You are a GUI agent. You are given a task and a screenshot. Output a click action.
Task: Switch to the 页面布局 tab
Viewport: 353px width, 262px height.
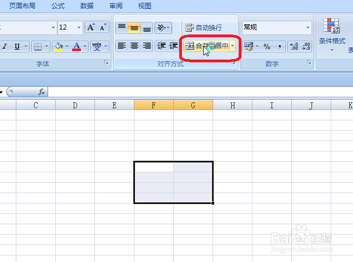[22, 5]
